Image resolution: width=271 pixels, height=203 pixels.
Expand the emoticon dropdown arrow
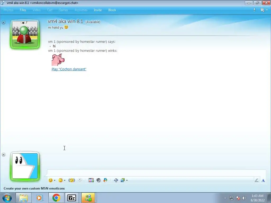(x=55, y=180)
